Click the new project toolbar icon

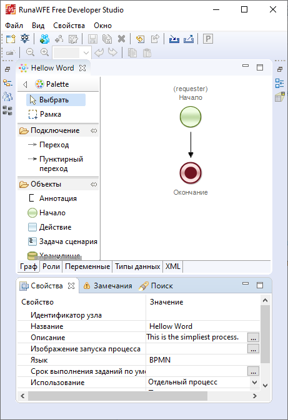tap(11, 39)
